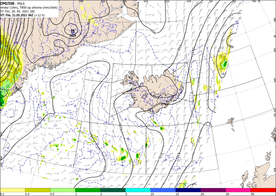276x196 pixels.
Task: Click the yellow 0.1–0.3 legend swatch
Action: point(12,190)
